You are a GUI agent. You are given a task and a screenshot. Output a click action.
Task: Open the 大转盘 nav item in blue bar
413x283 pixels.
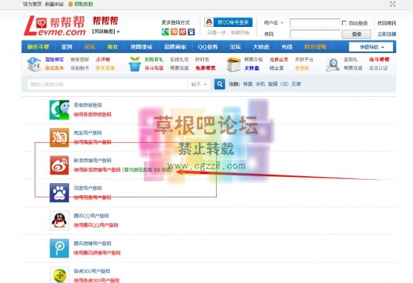pyautogui.click(x=261, y=47)
